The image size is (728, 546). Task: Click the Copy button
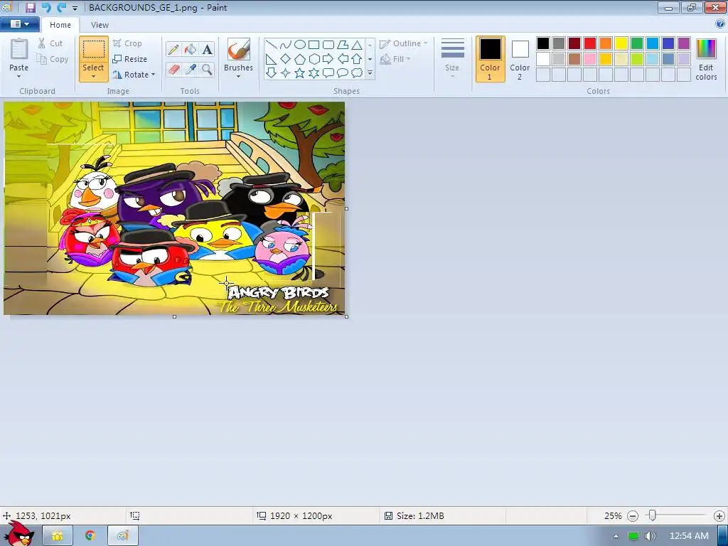(53, 59)
